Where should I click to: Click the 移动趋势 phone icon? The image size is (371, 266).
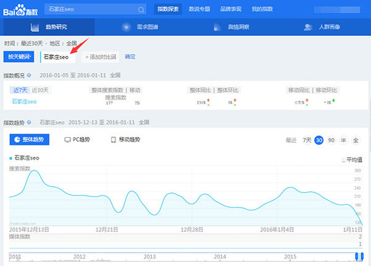tap(113, 140)
